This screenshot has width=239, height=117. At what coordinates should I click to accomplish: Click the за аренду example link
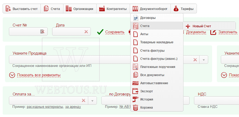[x=73, y=107]
